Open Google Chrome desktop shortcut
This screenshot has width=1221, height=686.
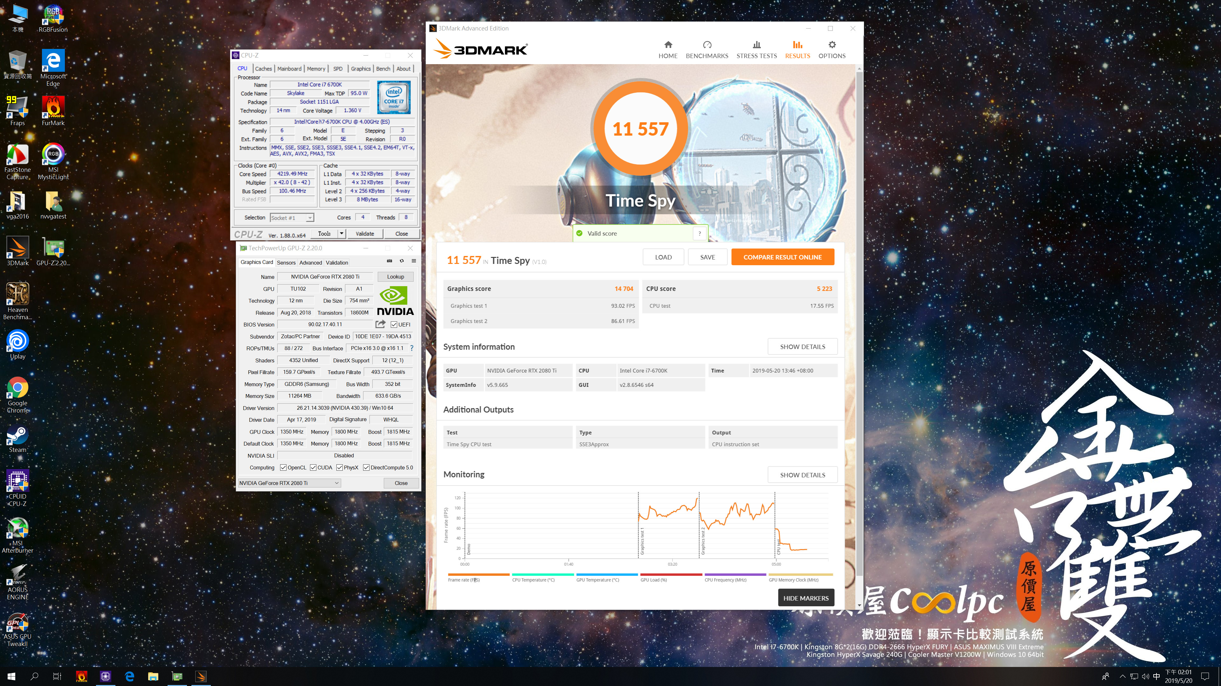(x=17, y=395)
